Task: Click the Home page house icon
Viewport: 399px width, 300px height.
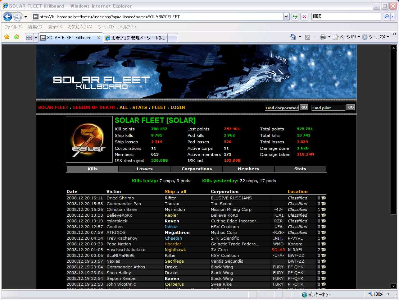Action: point(293,37)
